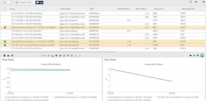Click the Tags button
This screenshot has width=206, height=101.
(x=39, y=2)
